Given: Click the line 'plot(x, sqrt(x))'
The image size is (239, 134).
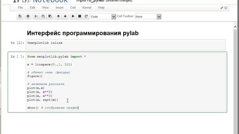Looking at the screenshot, I should [43, 100].
